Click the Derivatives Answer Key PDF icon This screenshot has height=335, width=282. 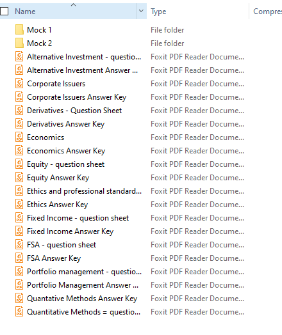tap(19, 124)
